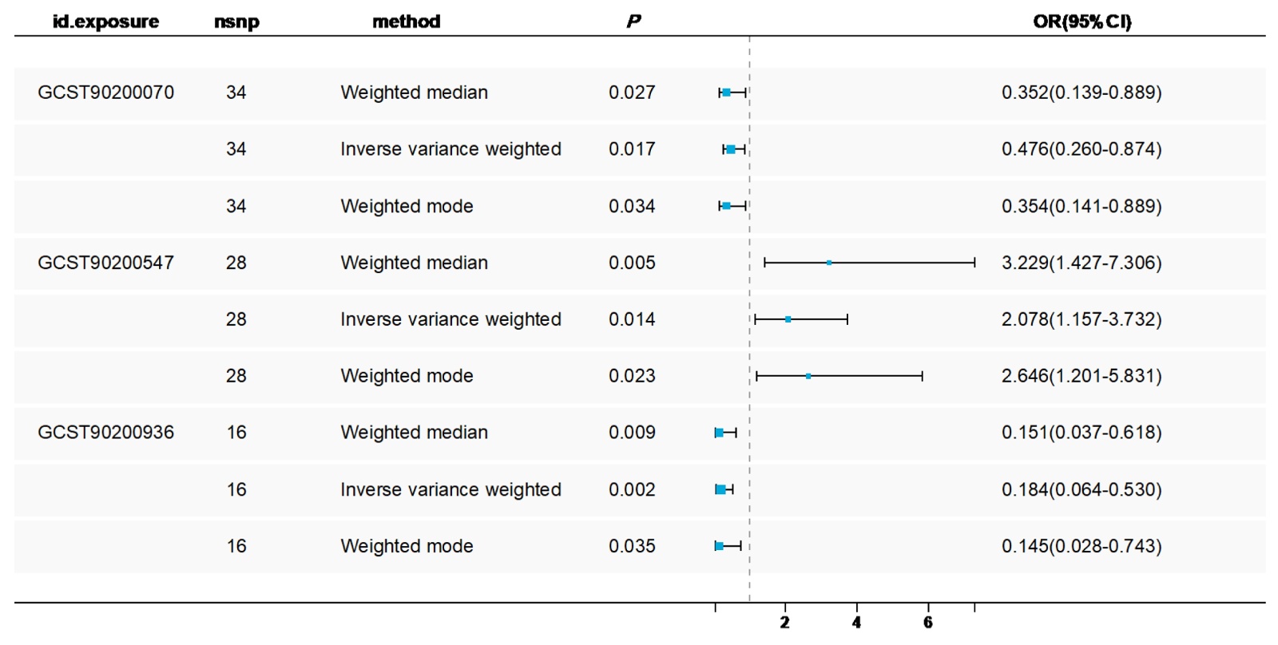
Task: Click the axis tick label 6
Action: 928,623
